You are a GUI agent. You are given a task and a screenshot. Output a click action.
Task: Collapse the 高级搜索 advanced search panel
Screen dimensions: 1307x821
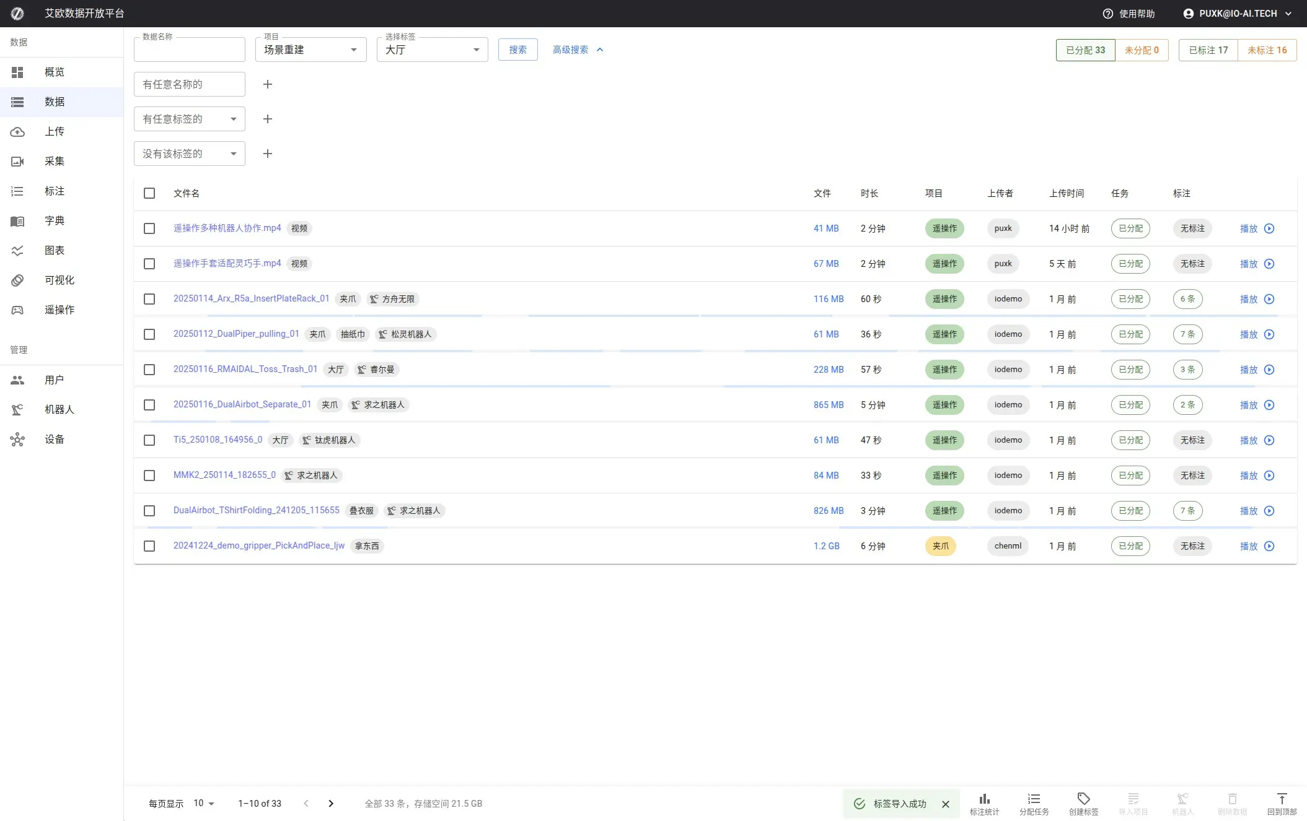tap(577, 50)
